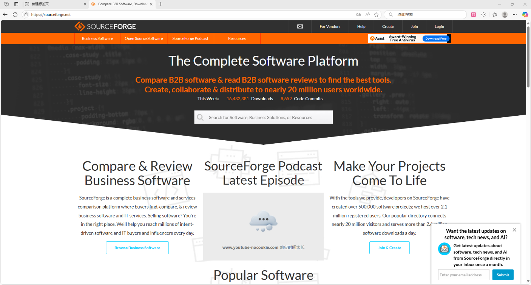Image resolution: width=531 pixels, height=285 pixels.
Task: Click the Join & Create button
Action: click(389, 248)
